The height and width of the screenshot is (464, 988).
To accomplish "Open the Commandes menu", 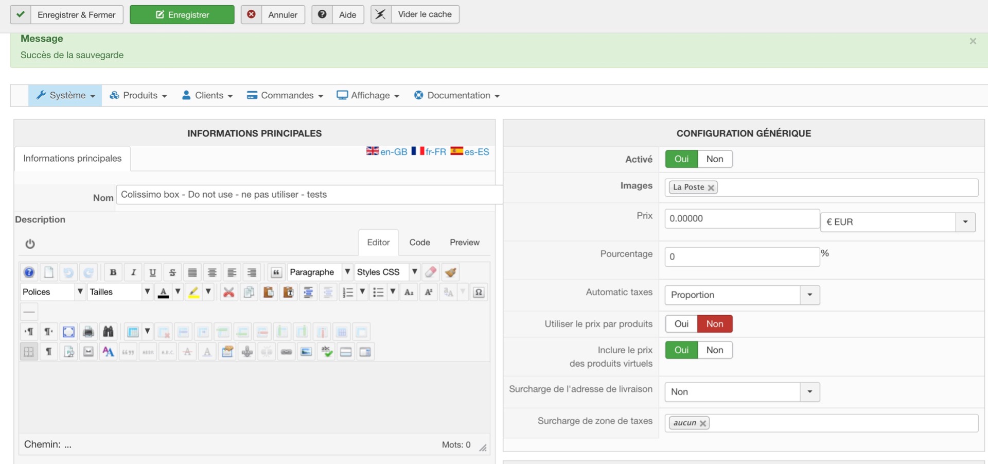I will pos(285,96).
